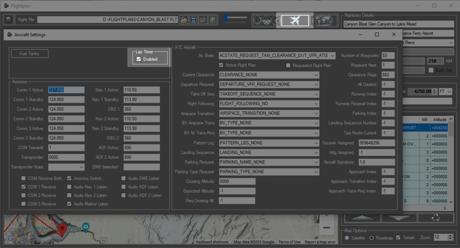460x248 pixels.
Task: Enable Audio DME Listen checkbox
Action: [124, 178]
